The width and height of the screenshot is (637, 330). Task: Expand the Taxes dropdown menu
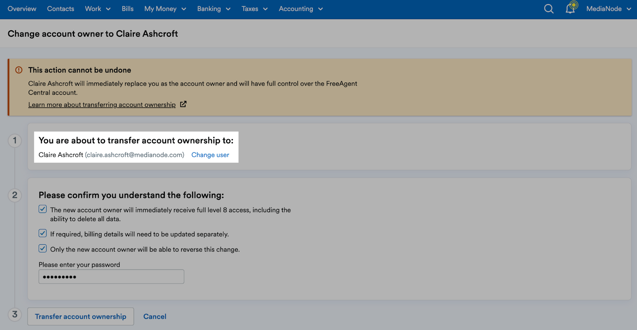click(255, 9)
